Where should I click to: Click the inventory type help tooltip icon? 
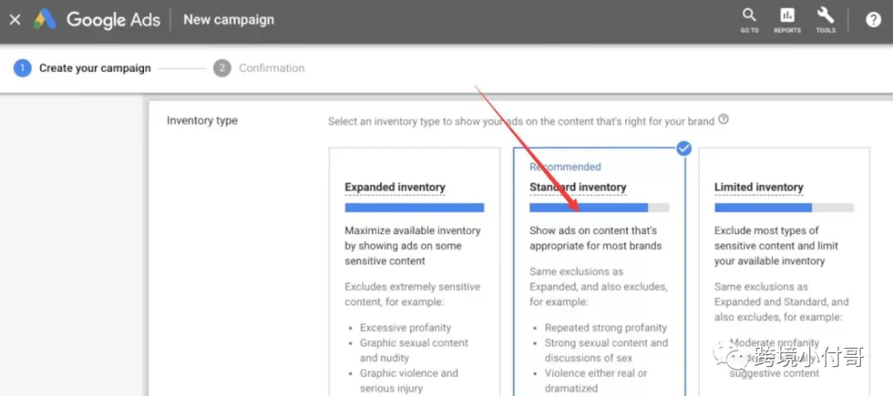click(x=723, y=120)
